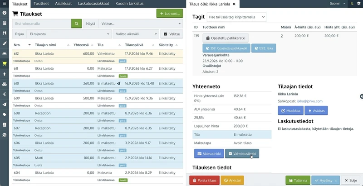Sort by Käsitelty column arrow

point(177,45)
